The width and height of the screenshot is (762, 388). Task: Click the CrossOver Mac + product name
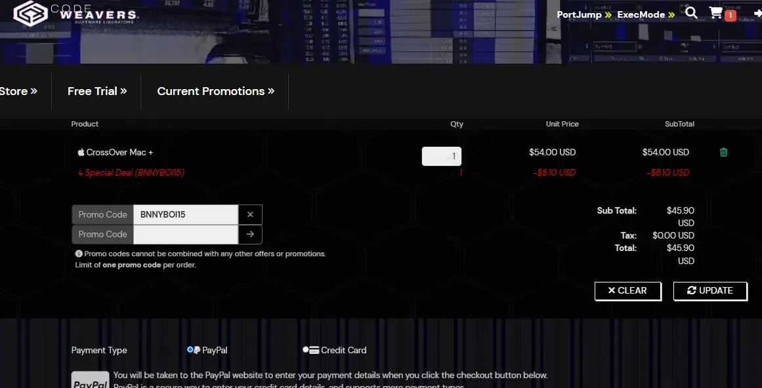point(119,152)
